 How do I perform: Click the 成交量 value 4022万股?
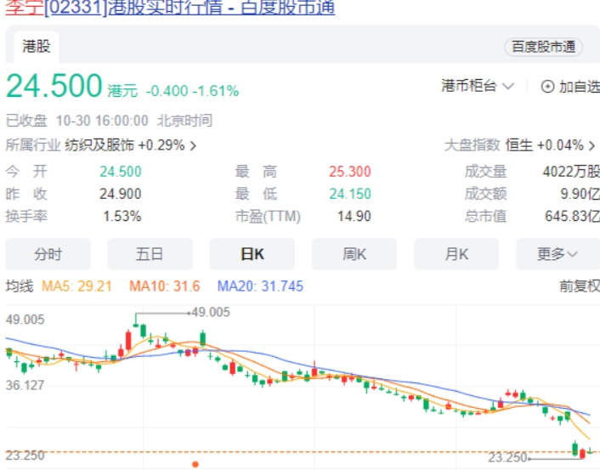coord(571,172)
